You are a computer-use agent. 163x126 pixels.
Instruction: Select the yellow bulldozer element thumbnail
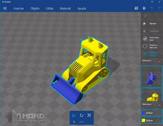[152, 95]
